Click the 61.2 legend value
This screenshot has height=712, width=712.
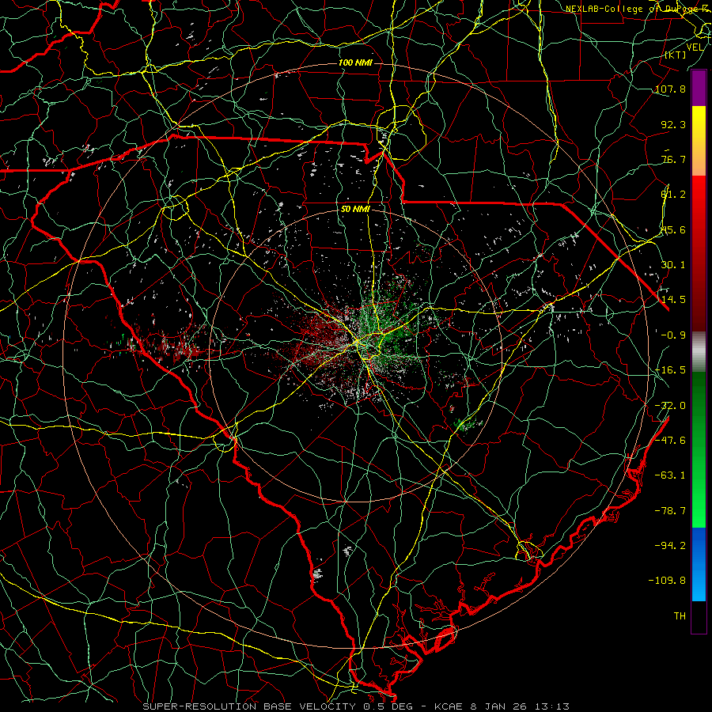pyautogui.click(x=673, y=195)
